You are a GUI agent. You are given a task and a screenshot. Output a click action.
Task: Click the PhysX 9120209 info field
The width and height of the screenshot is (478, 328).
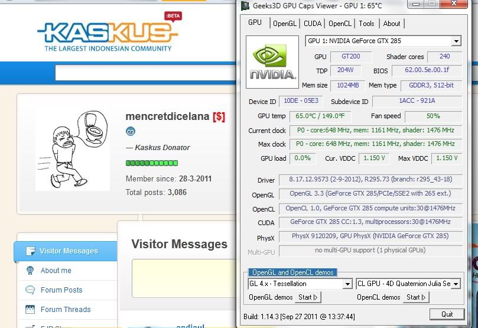click(x=370, y=236)
